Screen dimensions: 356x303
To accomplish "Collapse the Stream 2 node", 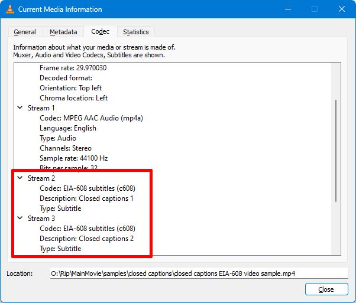I will pyautogui.click(x=20, y=178).
